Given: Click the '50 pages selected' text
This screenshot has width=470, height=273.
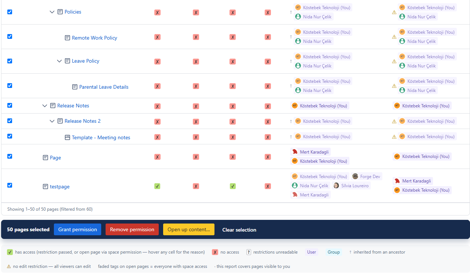Looking at the screenshot, I should (28, 230).
